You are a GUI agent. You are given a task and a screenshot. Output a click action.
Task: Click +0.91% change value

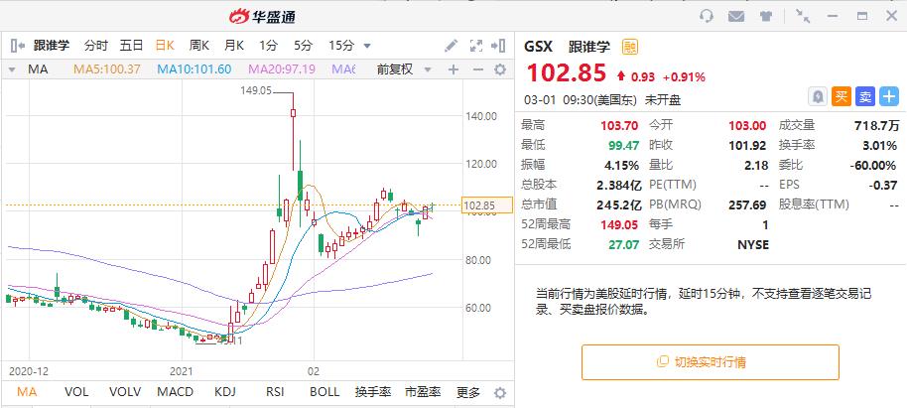point(684,77)
